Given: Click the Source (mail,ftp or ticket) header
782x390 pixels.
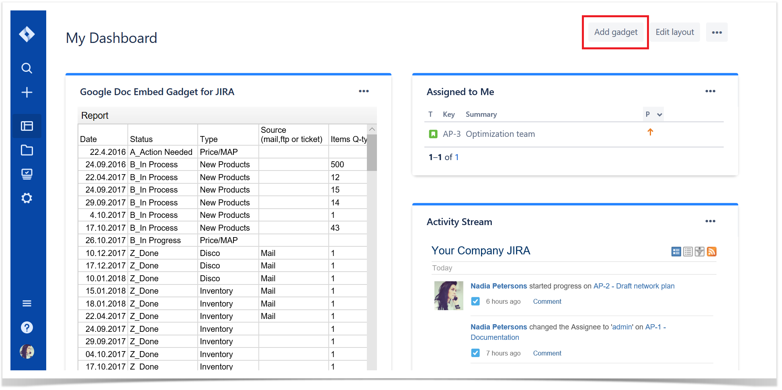Looking at the screenshot, I should pos(294,134).
